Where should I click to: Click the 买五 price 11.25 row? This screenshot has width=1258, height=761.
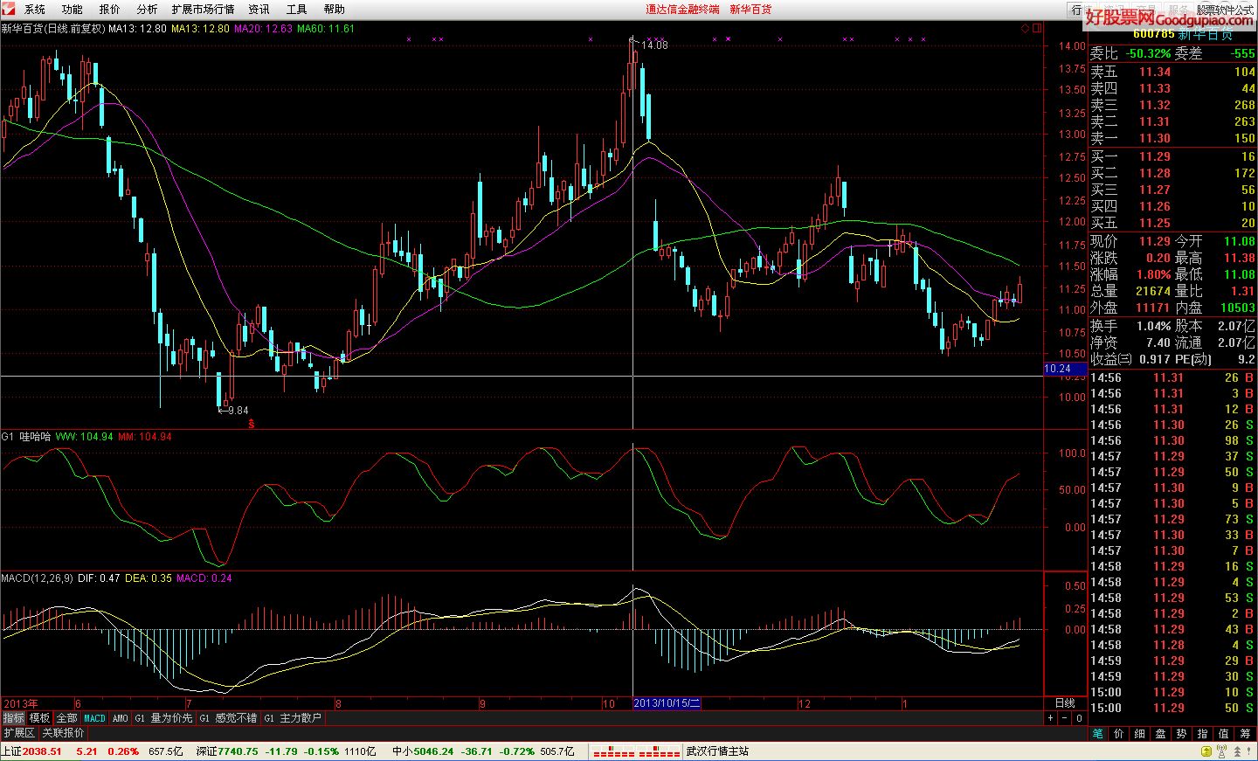pyautogui.click(x=1172, y=223)
